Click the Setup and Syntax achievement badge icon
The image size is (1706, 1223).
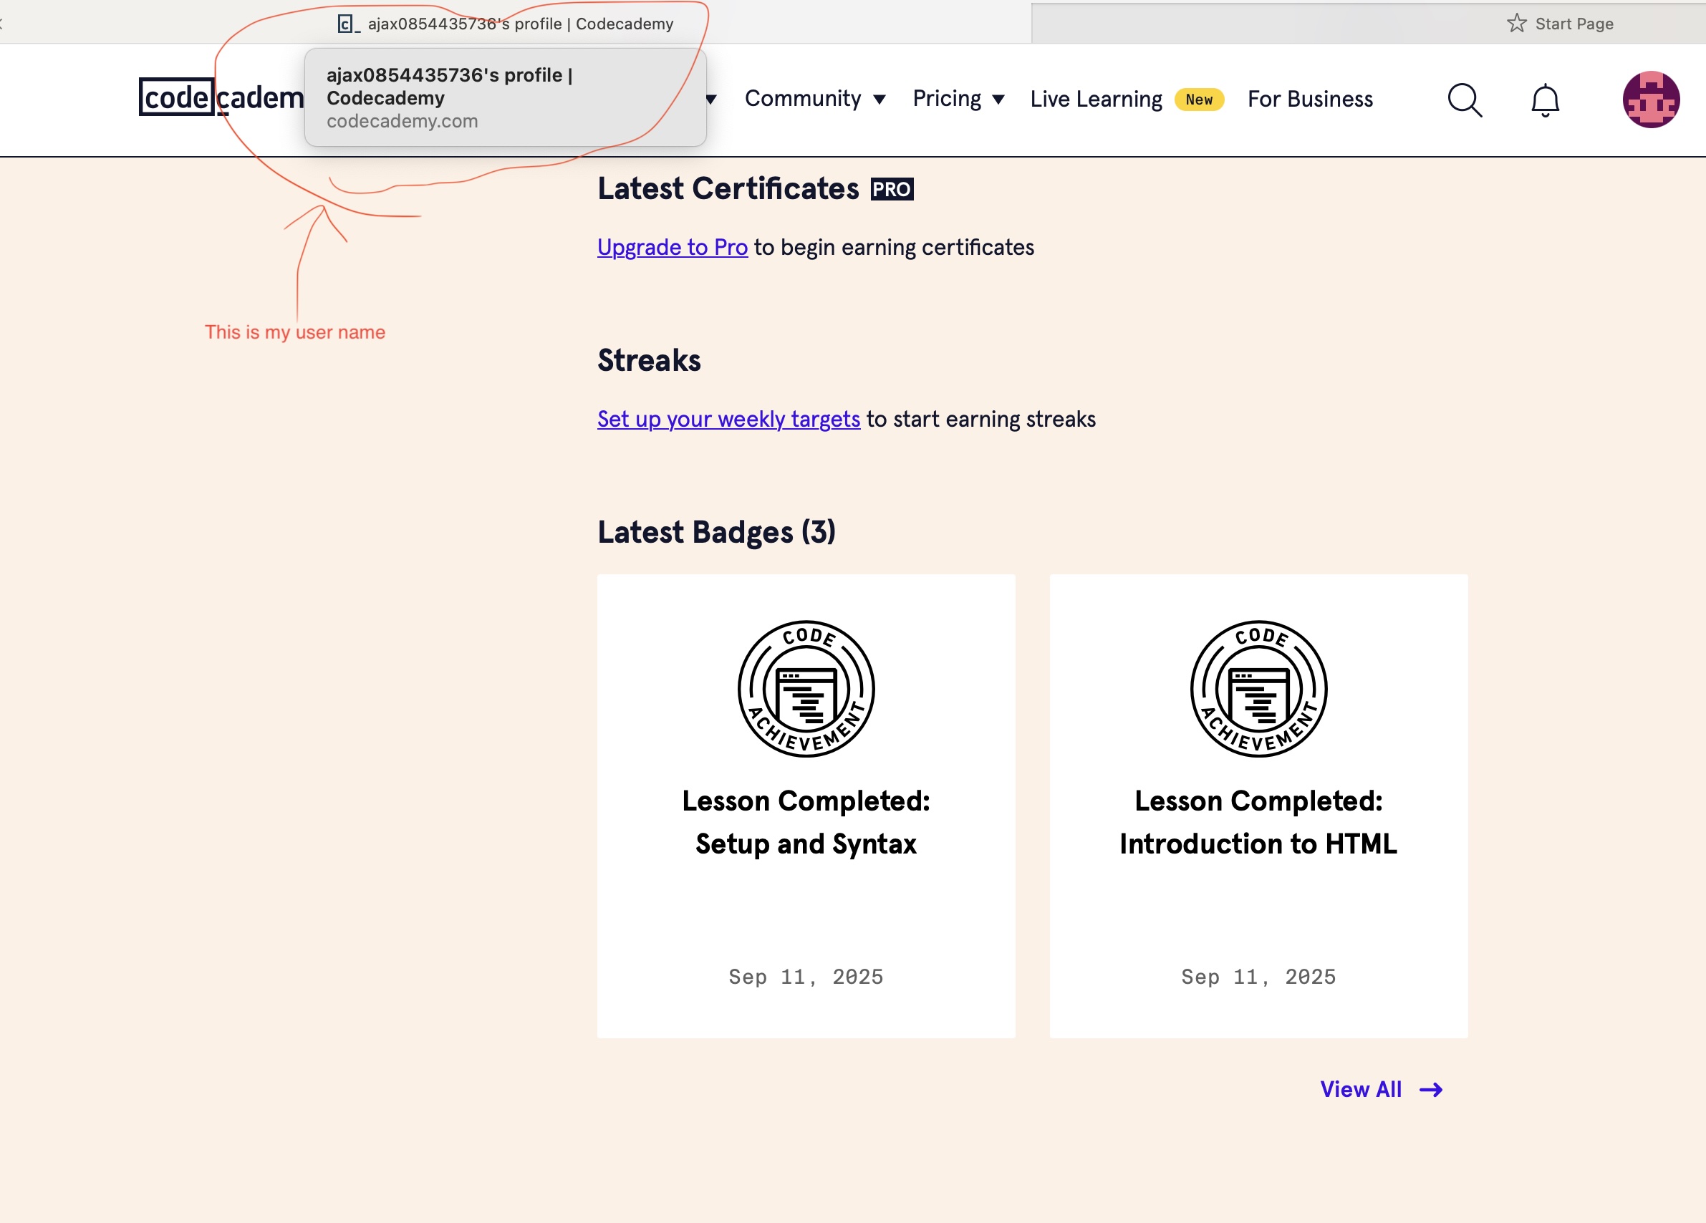(x=806, y=688)
